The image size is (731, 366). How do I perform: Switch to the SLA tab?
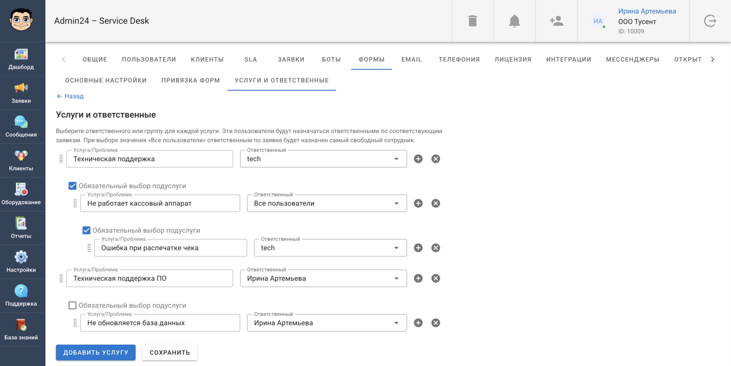(x=251, y=60)
